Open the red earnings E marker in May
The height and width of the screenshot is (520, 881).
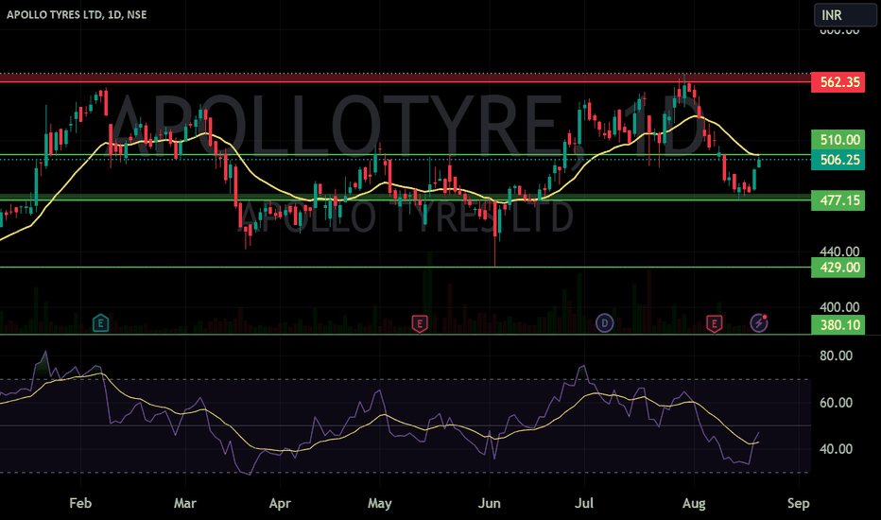point(420,323)
